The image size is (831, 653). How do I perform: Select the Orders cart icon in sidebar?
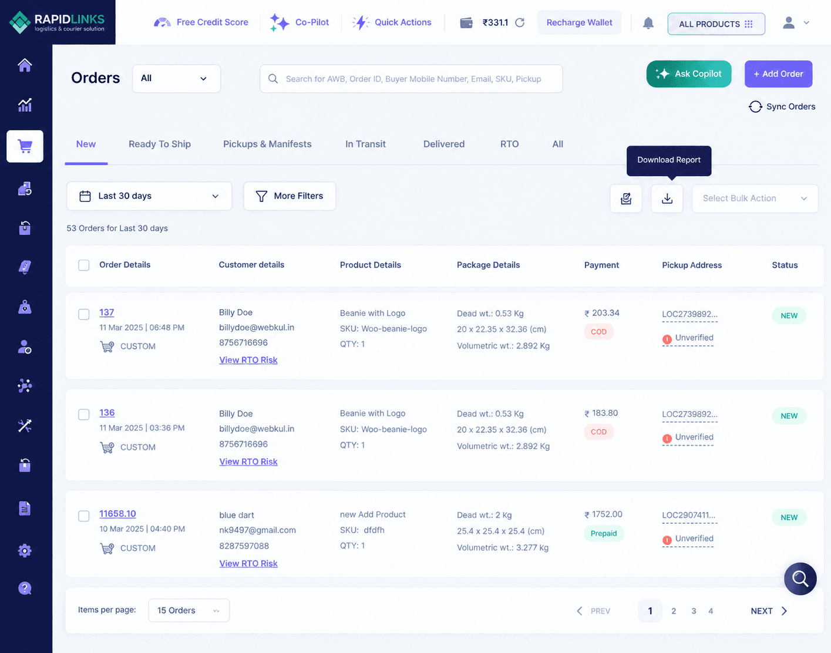25,146
